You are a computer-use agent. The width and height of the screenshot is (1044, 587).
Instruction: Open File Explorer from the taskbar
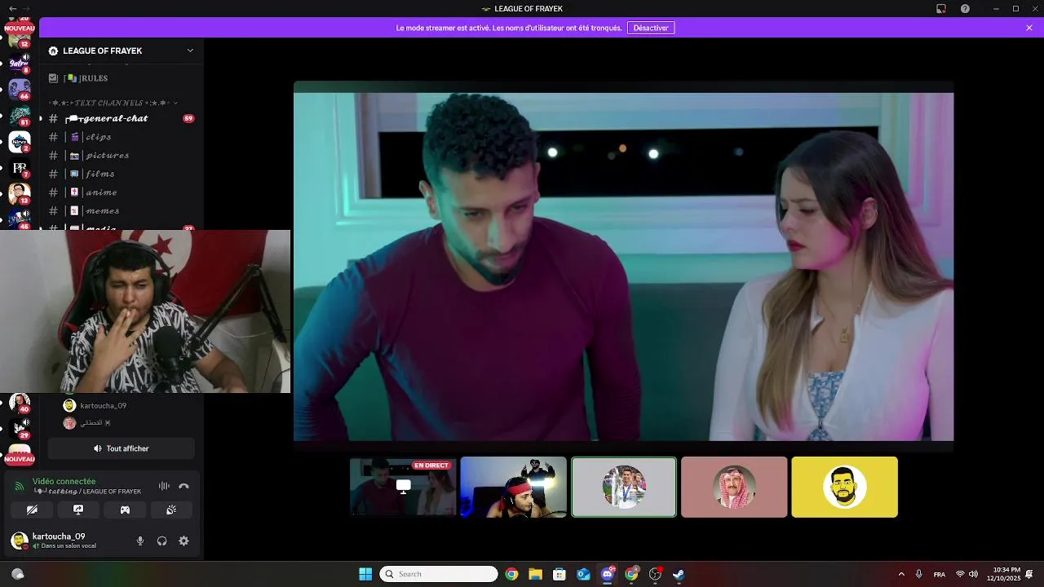coord(535,574)
